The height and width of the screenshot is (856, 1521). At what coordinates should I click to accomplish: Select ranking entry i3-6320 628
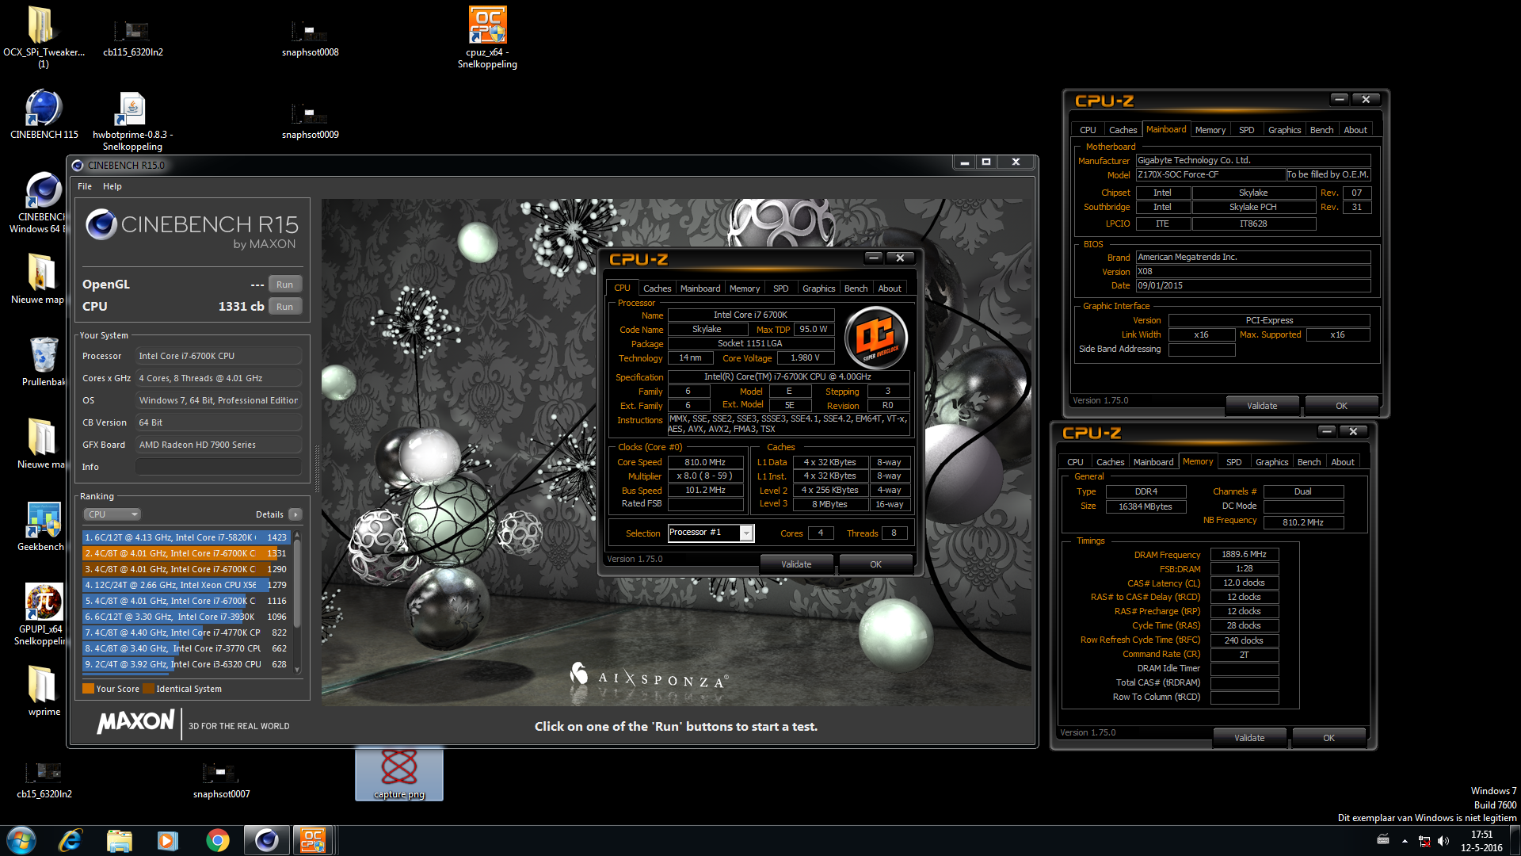tap(186, 664)
